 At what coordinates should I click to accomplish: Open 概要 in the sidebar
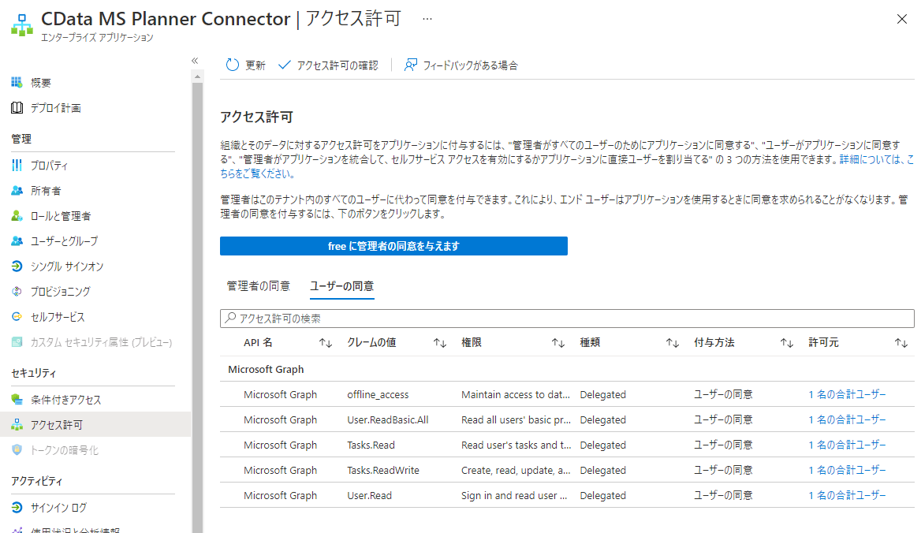[x=41, y=83]
